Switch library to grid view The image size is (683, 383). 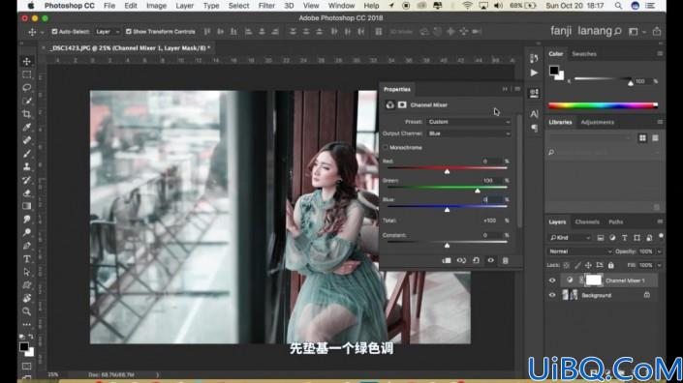click(x=642, y=137)
